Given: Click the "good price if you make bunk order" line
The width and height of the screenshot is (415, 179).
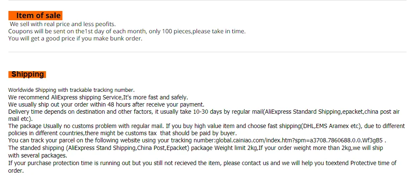Looking at the screenshot, I should [x=75, y=38].
